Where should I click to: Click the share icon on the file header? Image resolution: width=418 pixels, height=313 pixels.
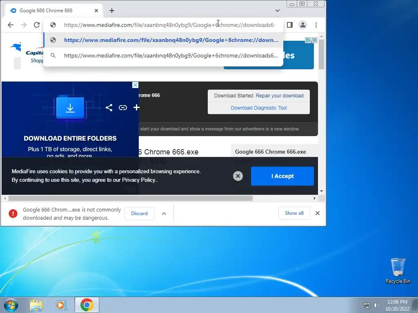(x=109, y=108)
